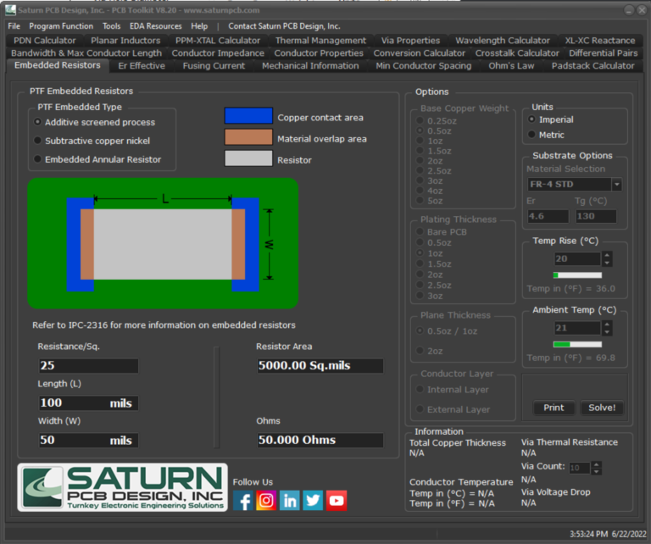Click the Resistance/Sq. input field
Image resolution: width=651 pixels, height=544 pixels.
tap(88, 366)
